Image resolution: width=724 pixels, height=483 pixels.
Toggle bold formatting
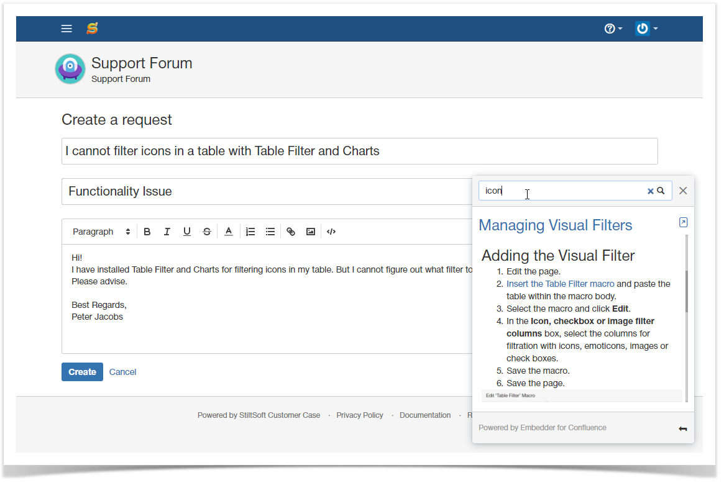pyautogui.click(x=147, y=232)
